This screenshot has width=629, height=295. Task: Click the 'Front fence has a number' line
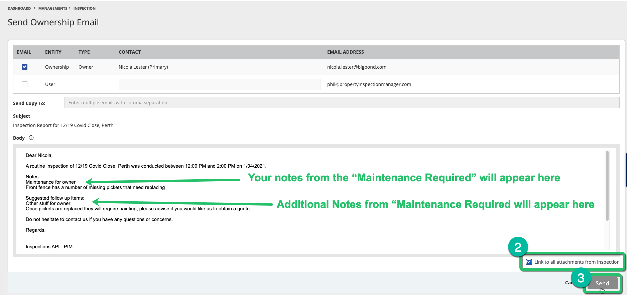click(95, 187)
